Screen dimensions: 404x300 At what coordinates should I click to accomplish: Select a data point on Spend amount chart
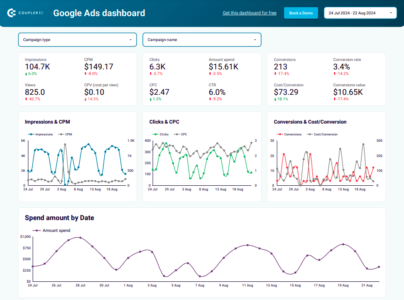click(81, 237)
